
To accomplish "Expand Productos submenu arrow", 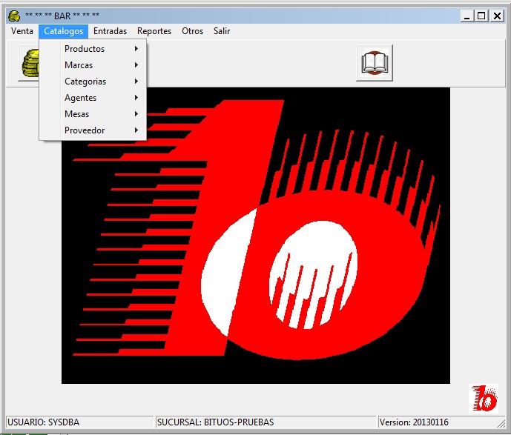I will (x=136, y=49).
